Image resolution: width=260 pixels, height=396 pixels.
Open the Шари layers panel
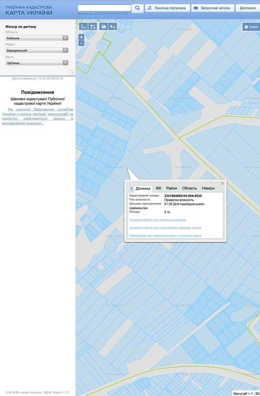[x=251, y=27]
